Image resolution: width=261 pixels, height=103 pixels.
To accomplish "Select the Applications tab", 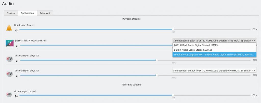I will pos(27,13).
